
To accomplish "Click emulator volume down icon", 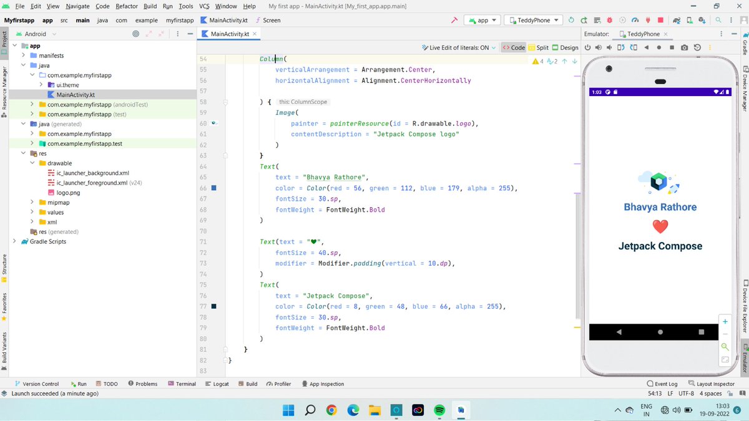I will (609, 47).
